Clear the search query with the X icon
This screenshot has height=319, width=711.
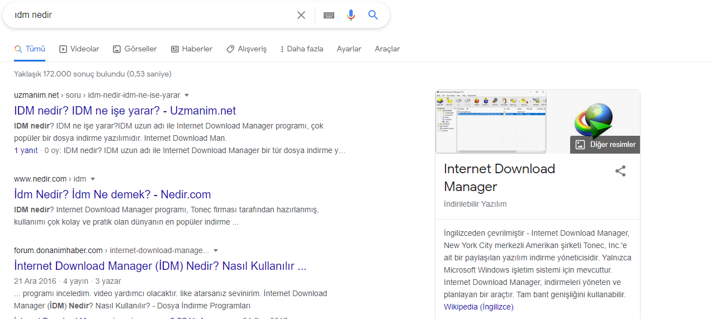click(x=301, y=15)
